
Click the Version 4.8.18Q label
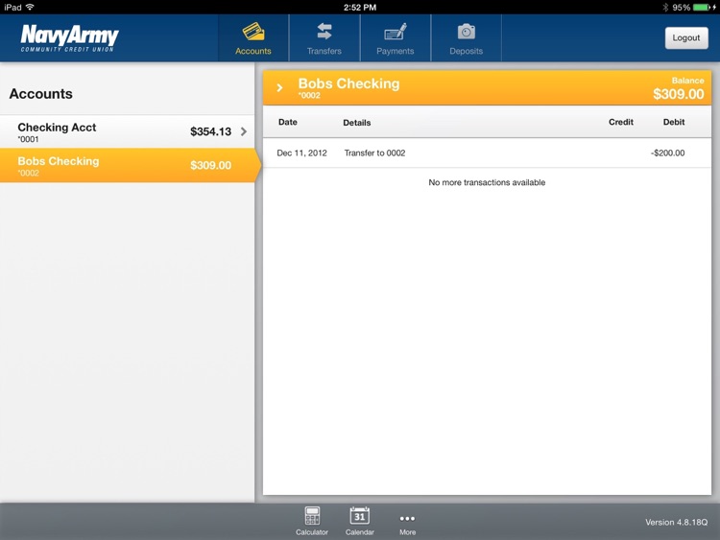(x=677, y=522)
